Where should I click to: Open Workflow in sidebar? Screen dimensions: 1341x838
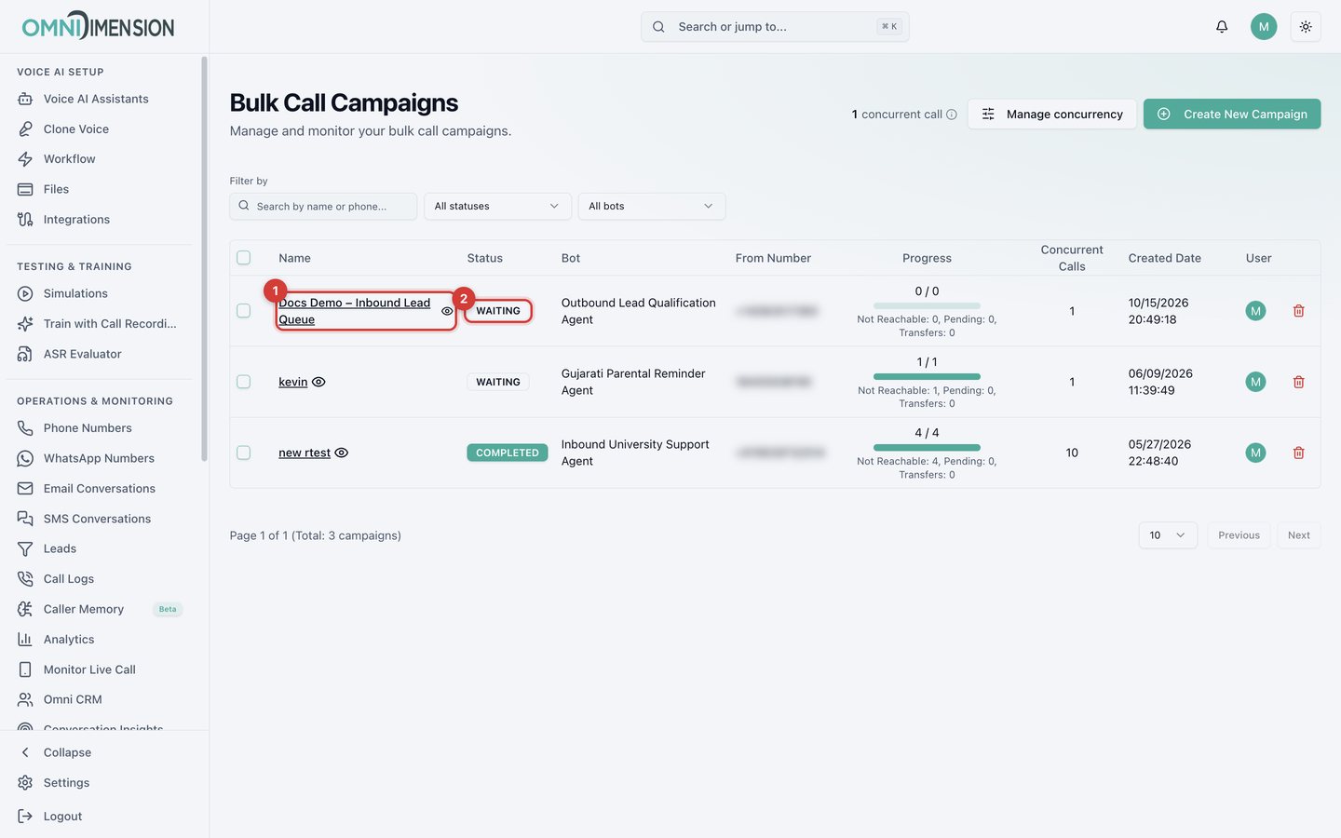70,159
